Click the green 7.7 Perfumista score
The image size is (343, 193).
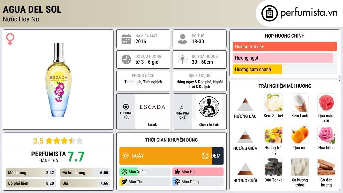pyautogui.click(x=76, y=157)
